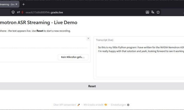184x110 pixels.
Task: Click the tracking protection shield icon
Action: click(13, 12)
